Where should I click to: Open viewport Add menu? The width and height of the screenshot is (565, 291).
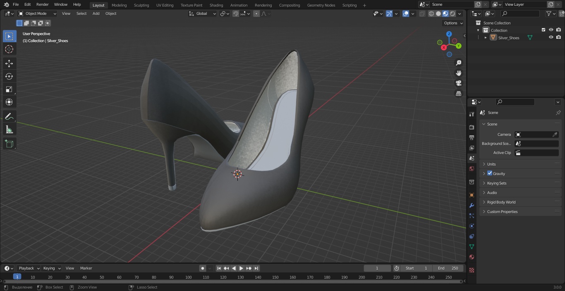pos(96,14)
